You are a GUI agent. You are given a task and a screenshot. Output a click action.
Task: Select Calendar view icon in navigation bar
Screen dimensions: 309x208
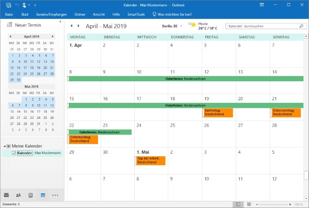pos(43,195)
